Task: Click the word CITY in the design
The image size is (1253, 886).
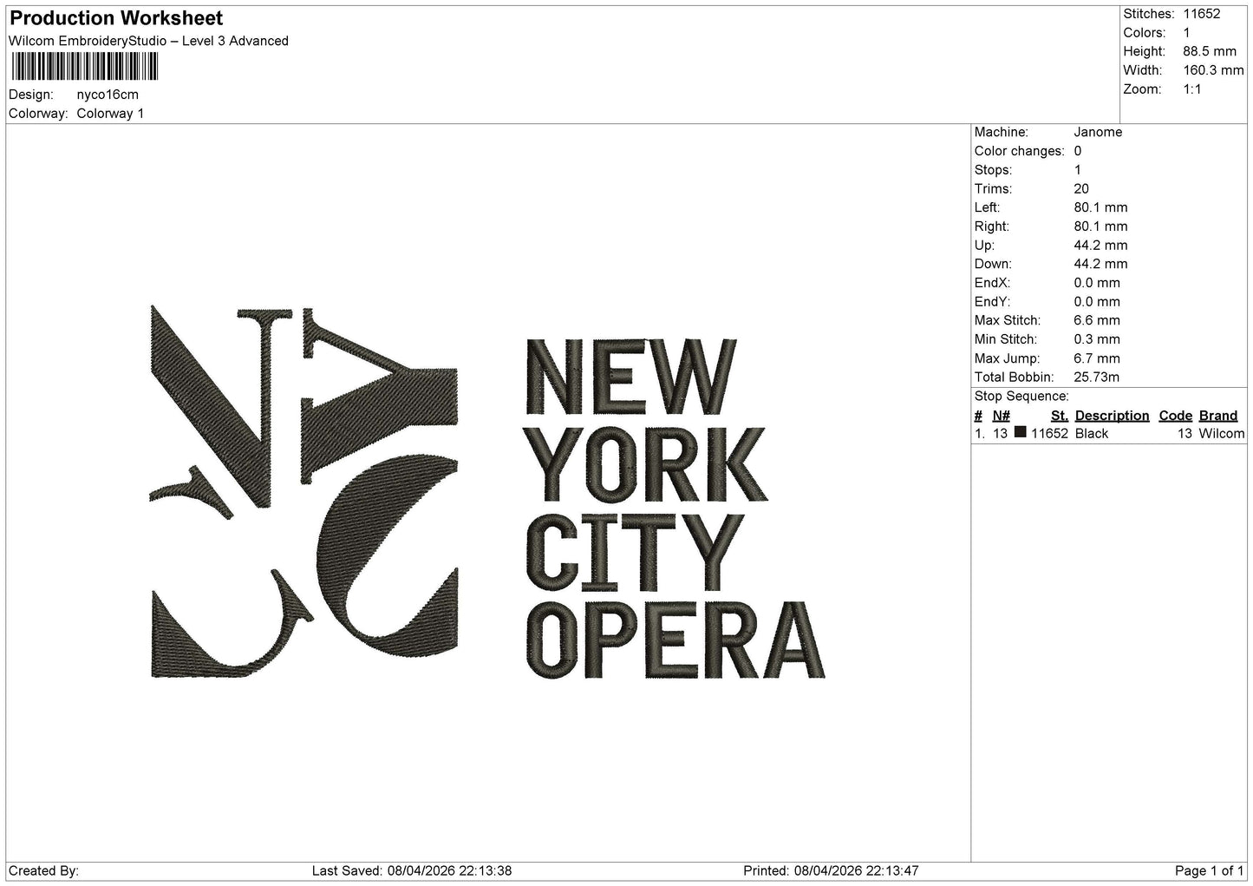Action: (x=635, y=552)
